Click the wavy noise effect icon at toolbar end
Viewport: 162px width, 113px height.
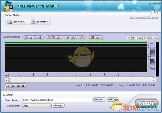coord(156,38)
